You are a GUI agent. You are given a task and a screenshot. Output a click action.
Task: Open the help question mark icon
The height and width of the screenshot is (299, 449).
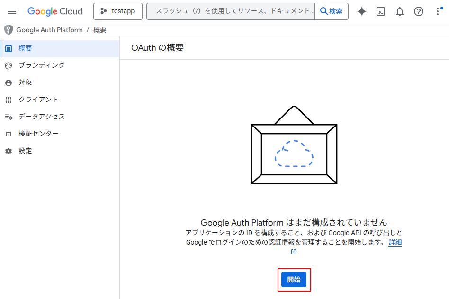(419, 11)
